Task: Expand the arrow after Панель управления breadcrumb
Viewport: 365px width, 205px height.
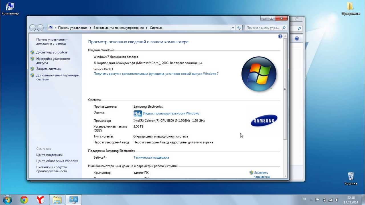Action: [90, 28]
